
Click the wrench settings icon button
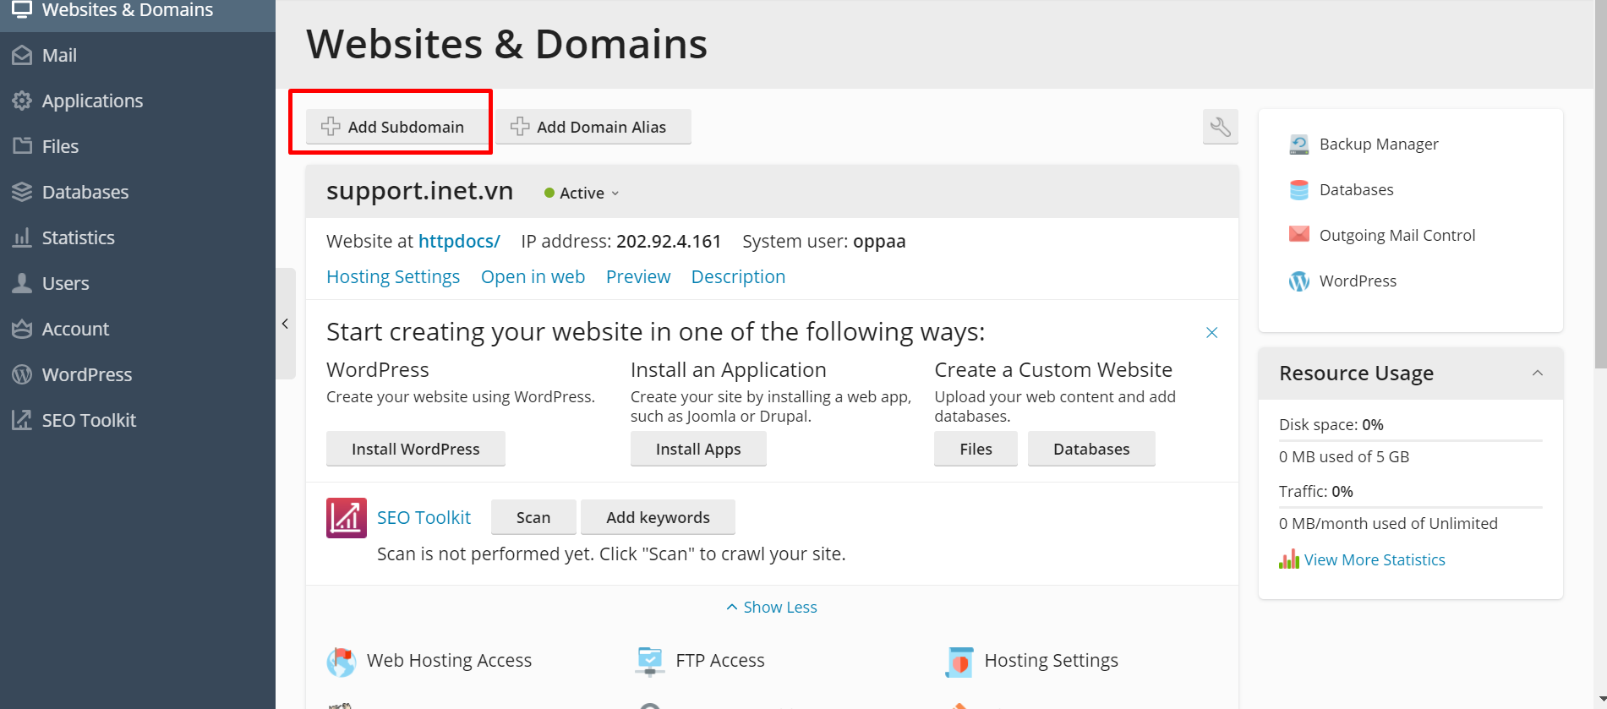pyautogui.click(x=1220, y=127)
